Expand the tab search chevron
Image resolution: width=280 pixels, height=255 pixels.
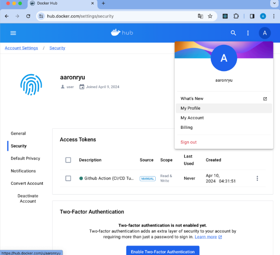click(274, 3)
